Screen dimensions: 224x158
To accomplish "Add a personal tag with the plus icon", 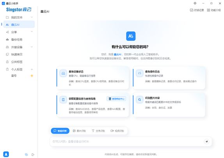I will (32, 69).
